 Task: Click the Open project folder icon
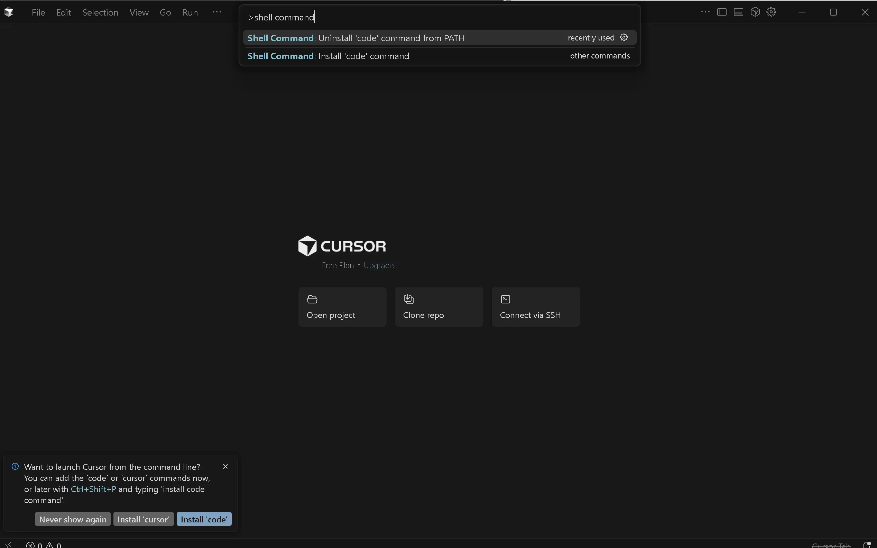(x=312, y=299)
